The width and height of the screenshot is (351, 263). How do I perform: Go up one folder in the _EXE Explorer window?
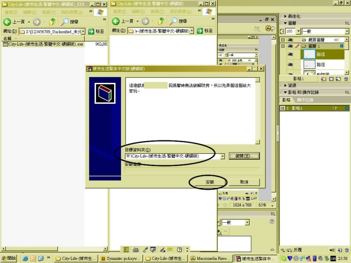coord(53,21)
